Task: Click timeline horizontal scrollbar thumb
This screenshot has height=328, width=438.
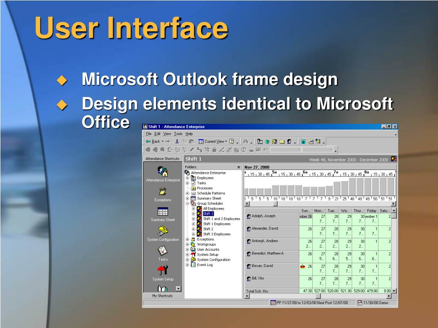Action: point(275,204)
